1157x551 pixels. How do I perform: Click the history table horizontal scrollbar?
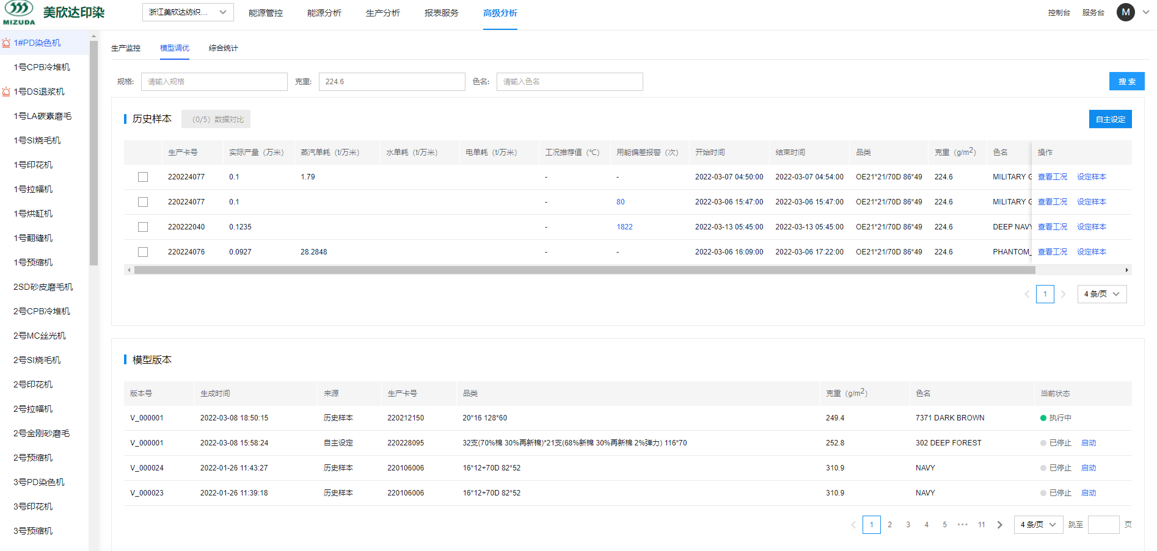pos(584,270)
